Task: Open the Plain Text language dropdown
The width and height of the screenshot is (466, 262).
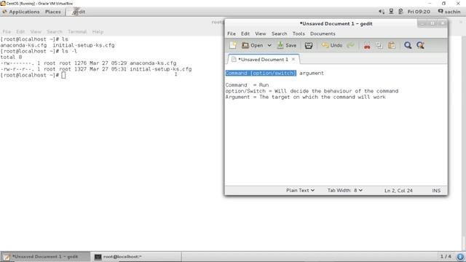Action: pyautogui.click(x=300, y=190)
